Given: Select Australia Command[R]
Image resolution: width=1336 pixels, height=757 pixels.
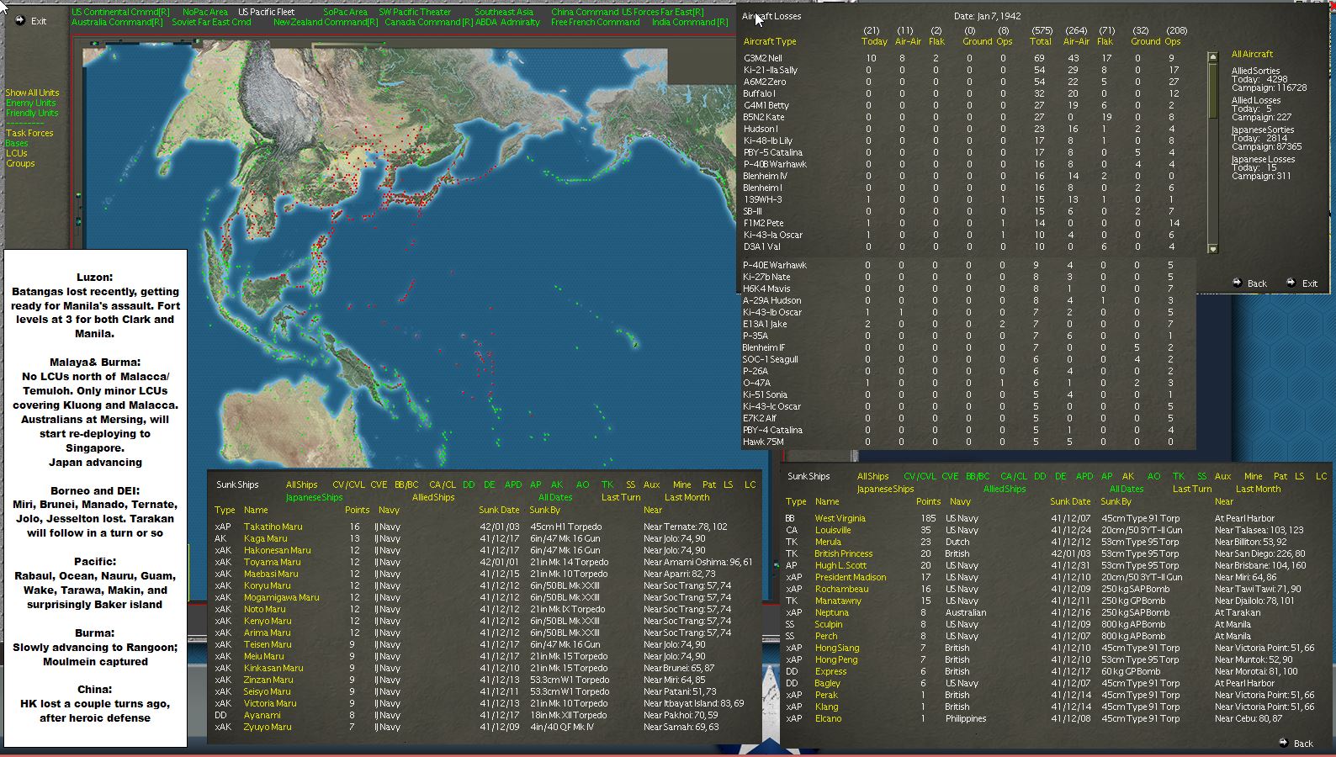Looking at the screenshot, I should tap(117, 23).
